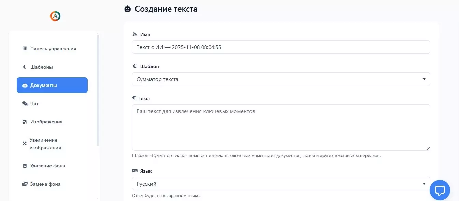Open Панель управления menu item
The height and width of the screenshot is (201, 459).
pyautogui.click(x=53, y=49)
